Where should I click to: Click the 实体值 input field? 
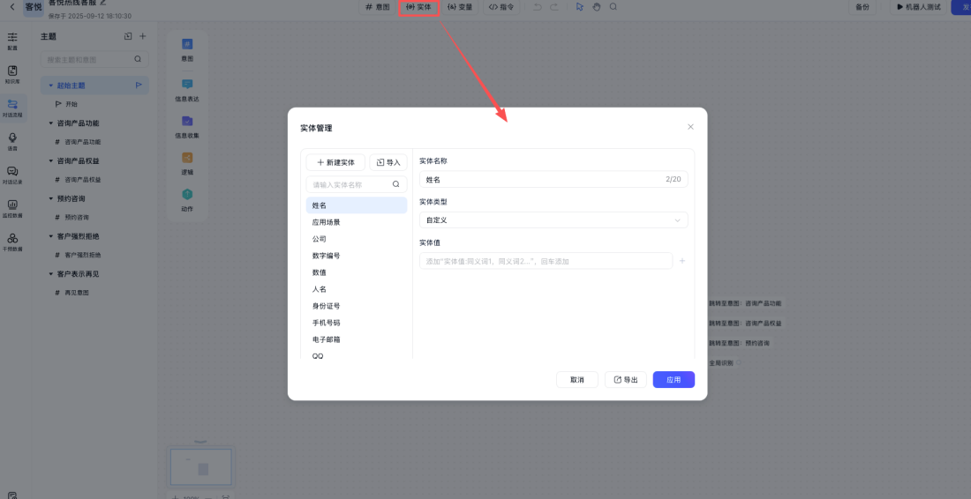click(x=546, y=261)
